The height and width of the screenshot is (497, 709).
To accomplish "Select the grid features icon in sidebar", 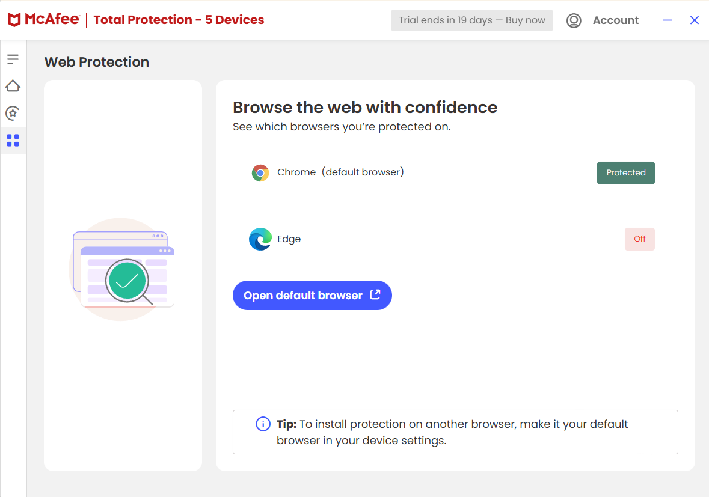I will click(x=13, y=140).
